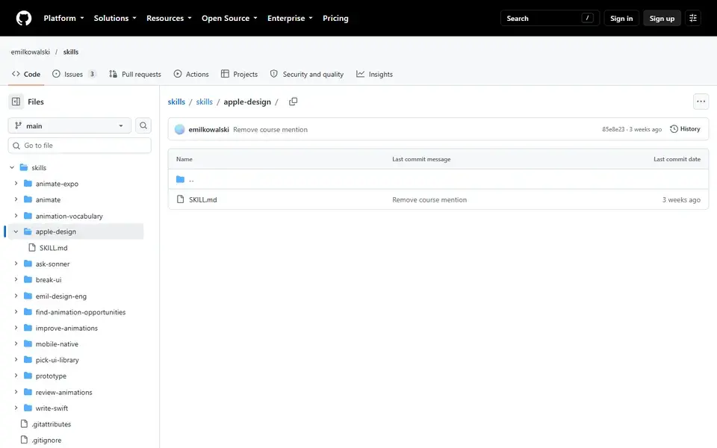Expand the ask-sonner folder chevron
717x448 pixels.
point(16,264)
